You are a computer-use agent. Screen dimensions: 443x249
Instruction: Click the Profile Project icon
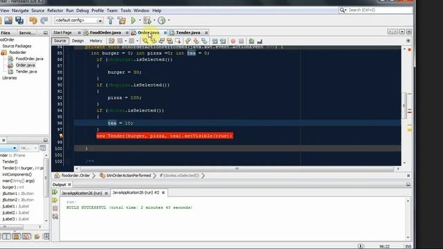[x=161, y=20]
